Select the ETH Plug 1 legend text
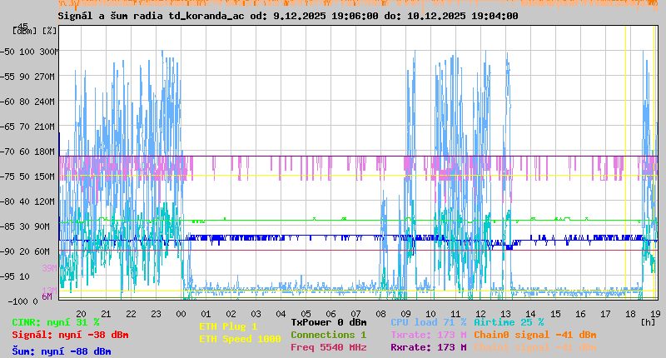 (x=228, y=326)
